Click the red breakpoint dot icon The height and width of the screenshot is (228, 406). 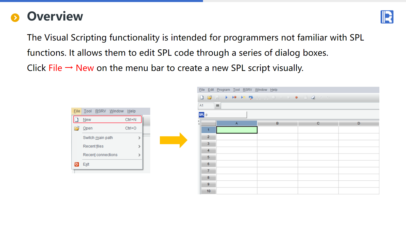pos(296,98)
